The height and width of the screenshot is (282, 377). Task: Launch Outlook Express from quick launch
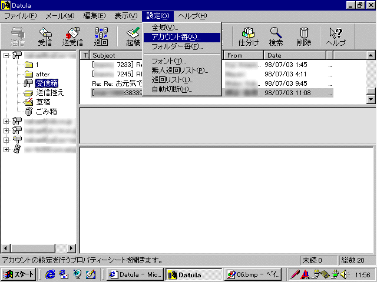pos(64,274)
